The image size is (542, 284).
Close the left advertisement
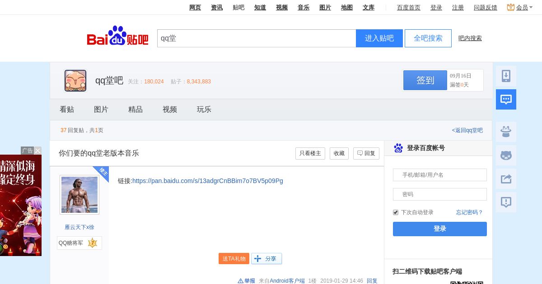(38, 151)
